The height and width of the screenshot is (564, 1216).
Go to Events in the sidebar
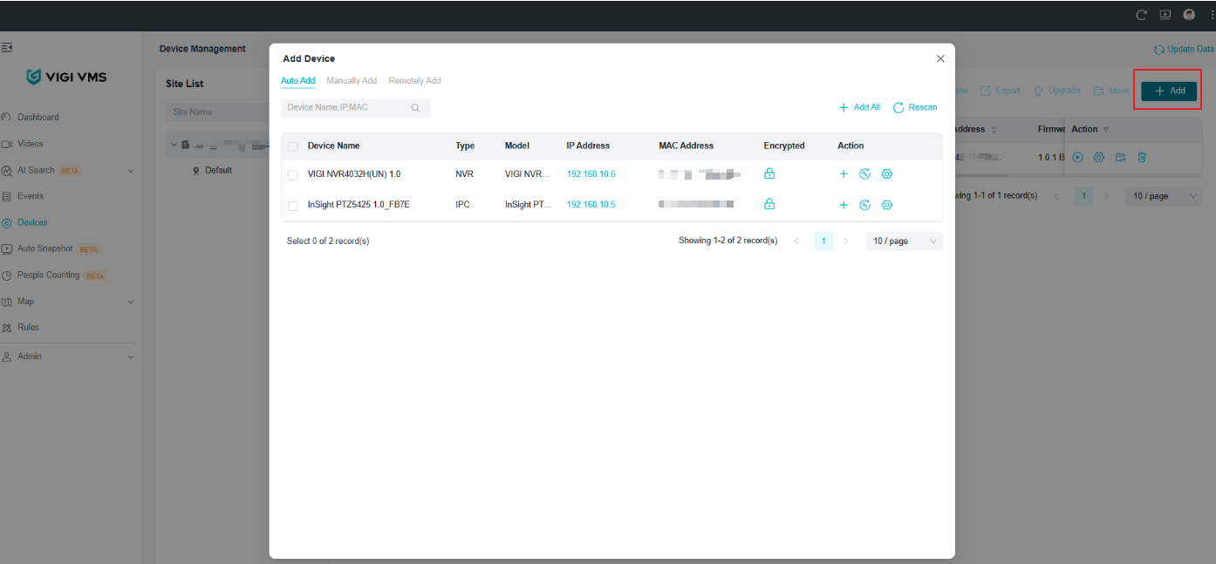tap(30, 196)
